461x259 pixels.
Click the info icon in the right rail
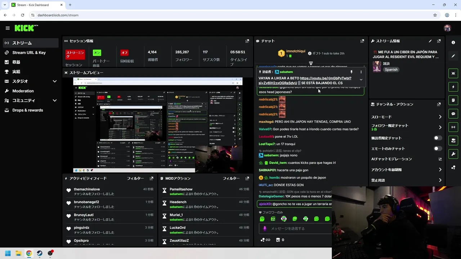tap(453, 42)
